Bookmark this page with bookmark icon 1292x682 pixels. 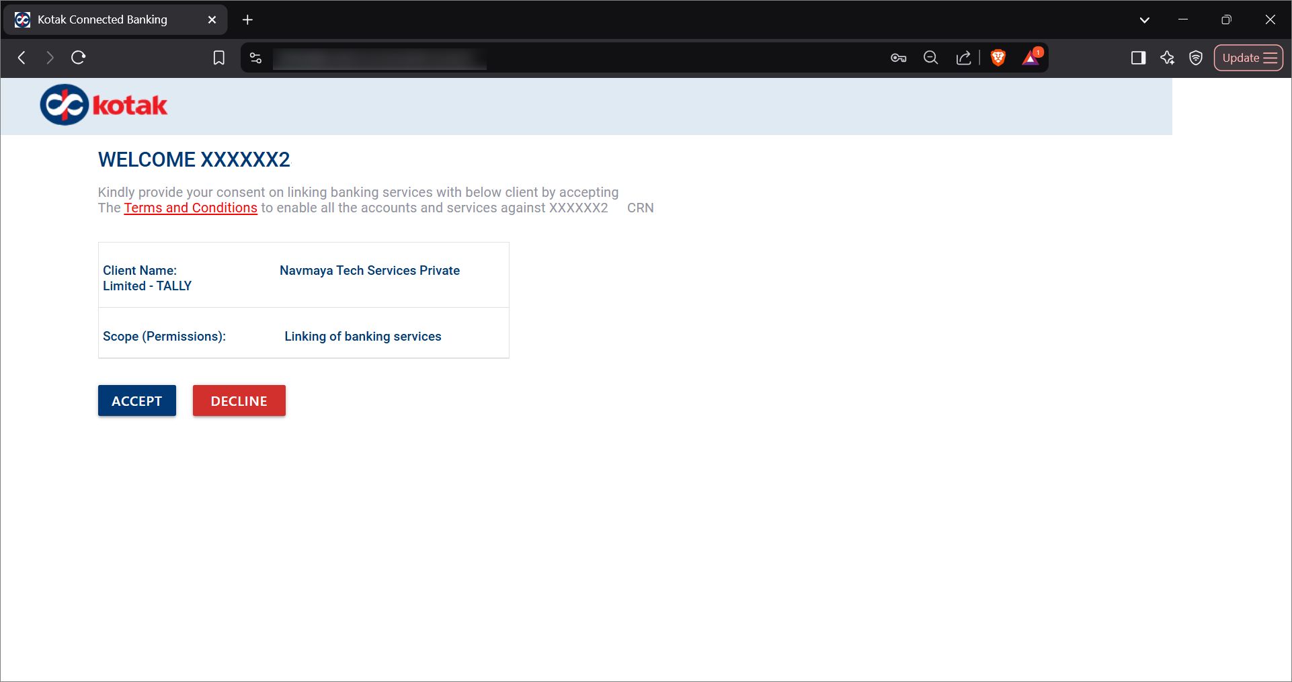[218, 58]
